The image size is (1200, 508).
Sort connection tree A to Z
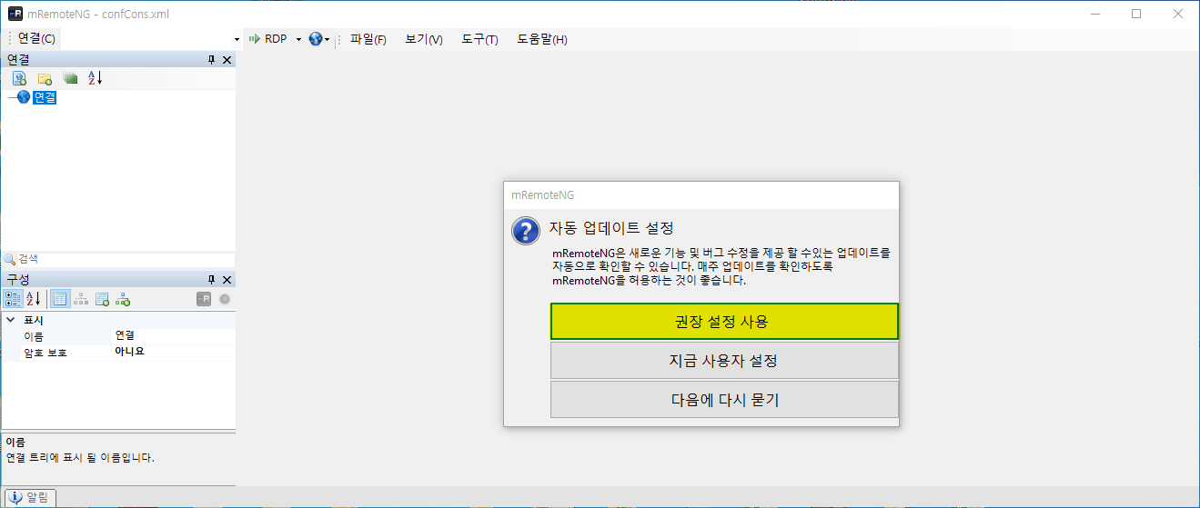click(96, 78)
